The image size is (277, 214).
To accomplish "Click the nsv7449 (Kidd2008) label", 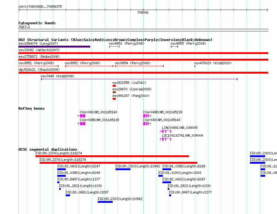I will tap(58, 76).
